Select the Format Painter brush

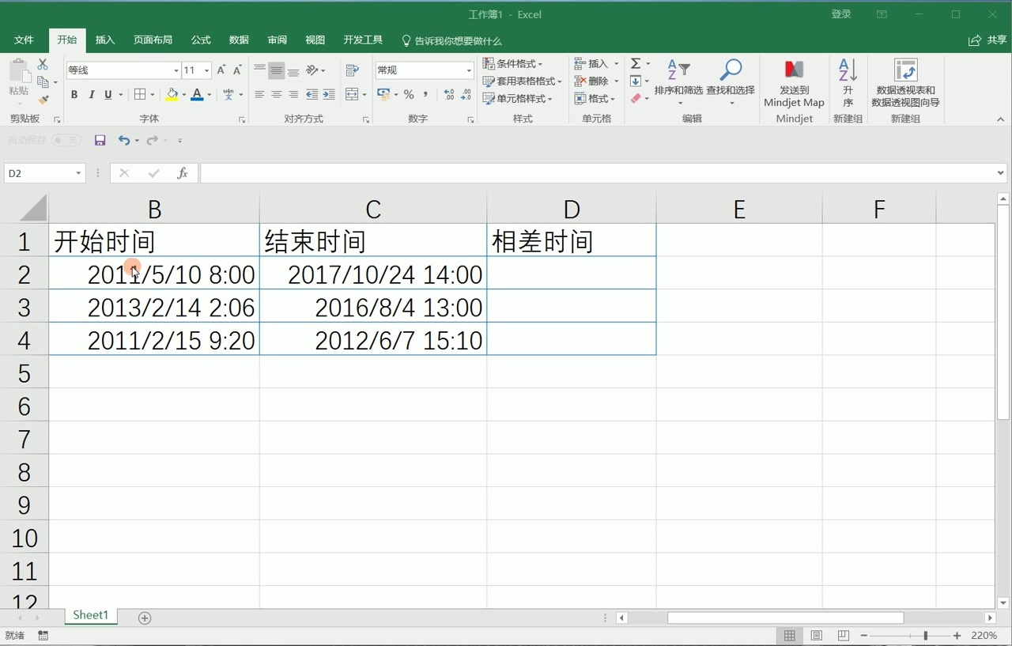[43, 100]
